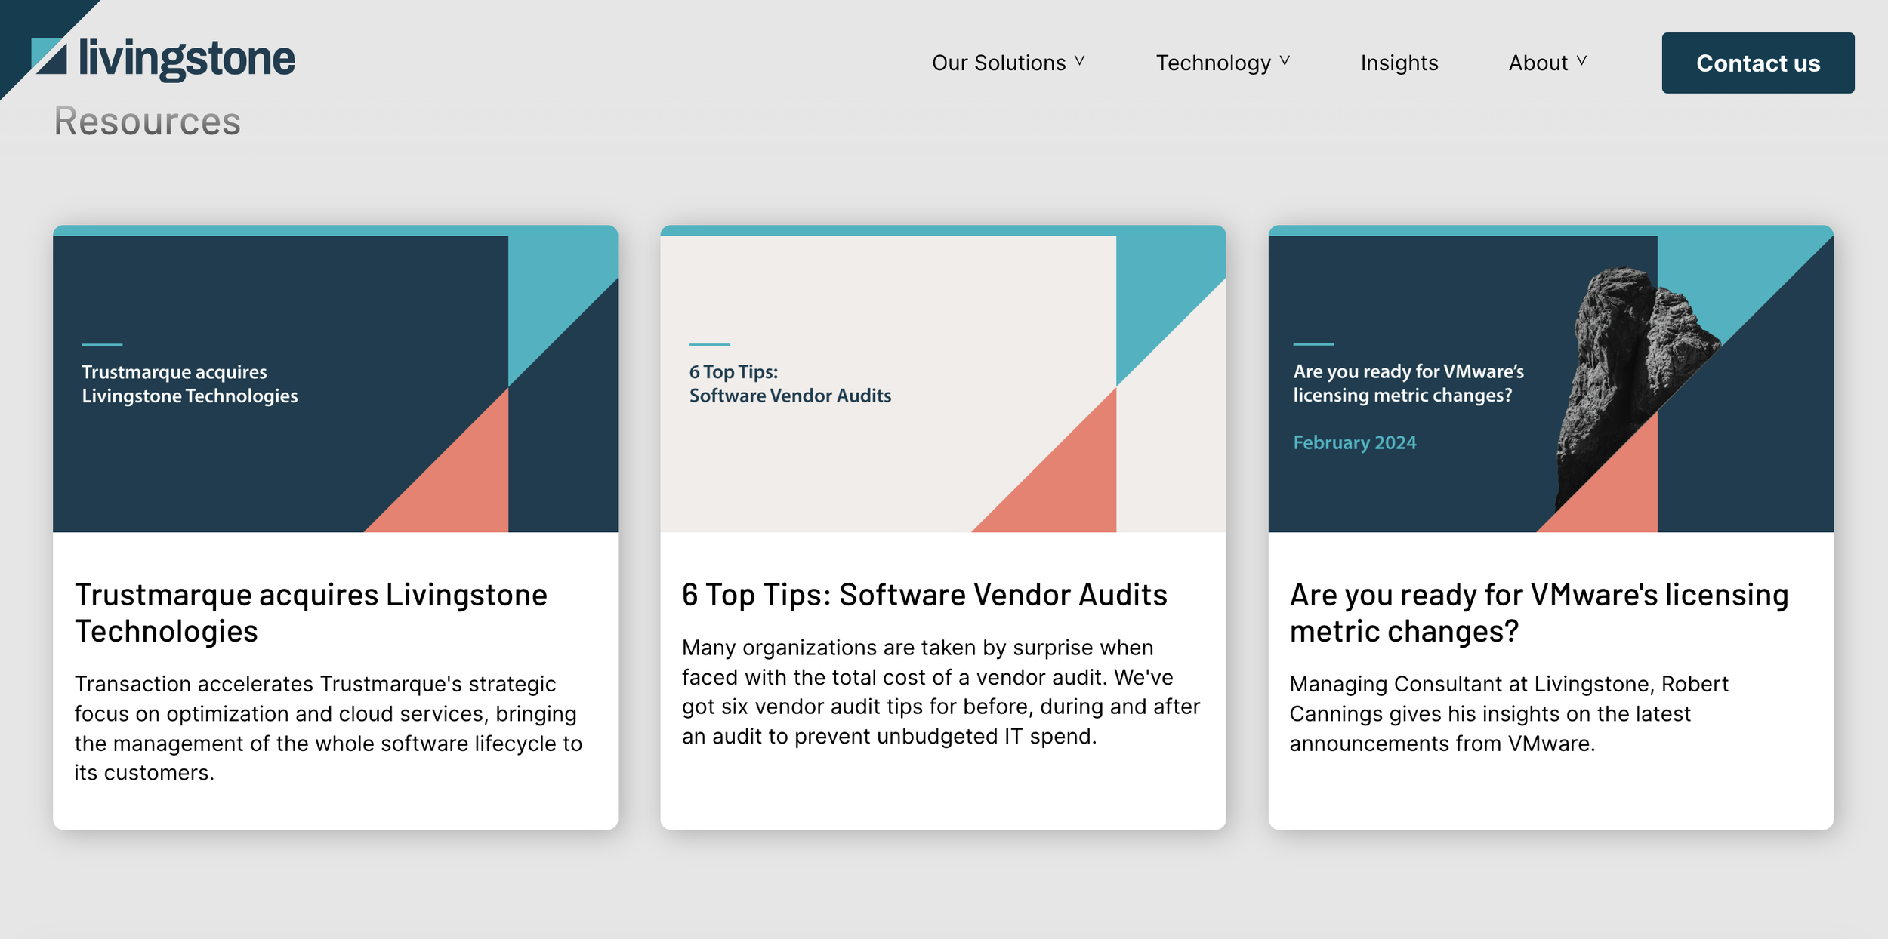The image size is (1888, 939).
Task: Open 6 Top Tips: Software Vendor Audits title
Action: tap(924, 595)
